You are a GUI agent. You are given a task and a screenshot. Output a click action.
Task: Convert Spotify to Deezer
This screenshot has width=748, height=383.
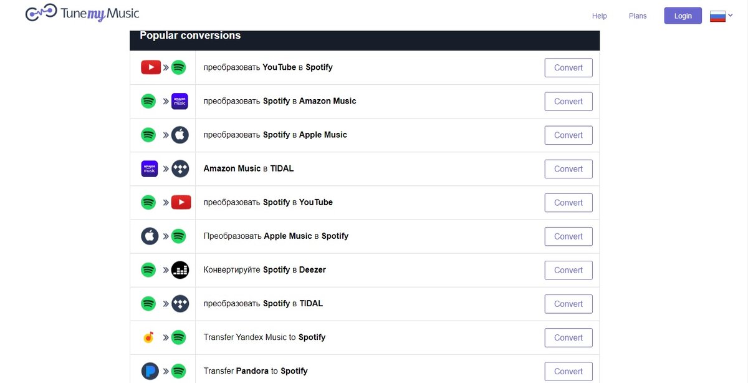point(568,269)
